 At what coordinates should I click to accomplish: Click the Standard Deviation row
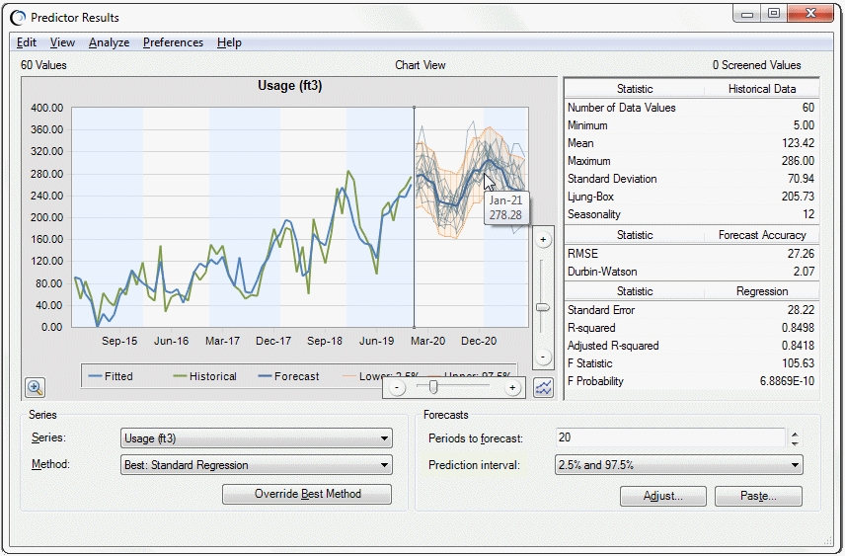tap(691, 179)
